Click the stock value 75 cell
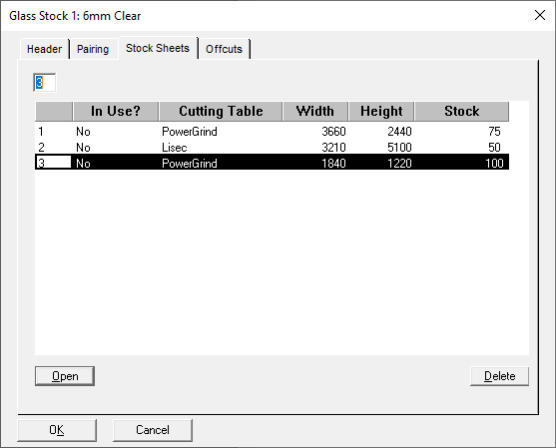 pos(494,132)
